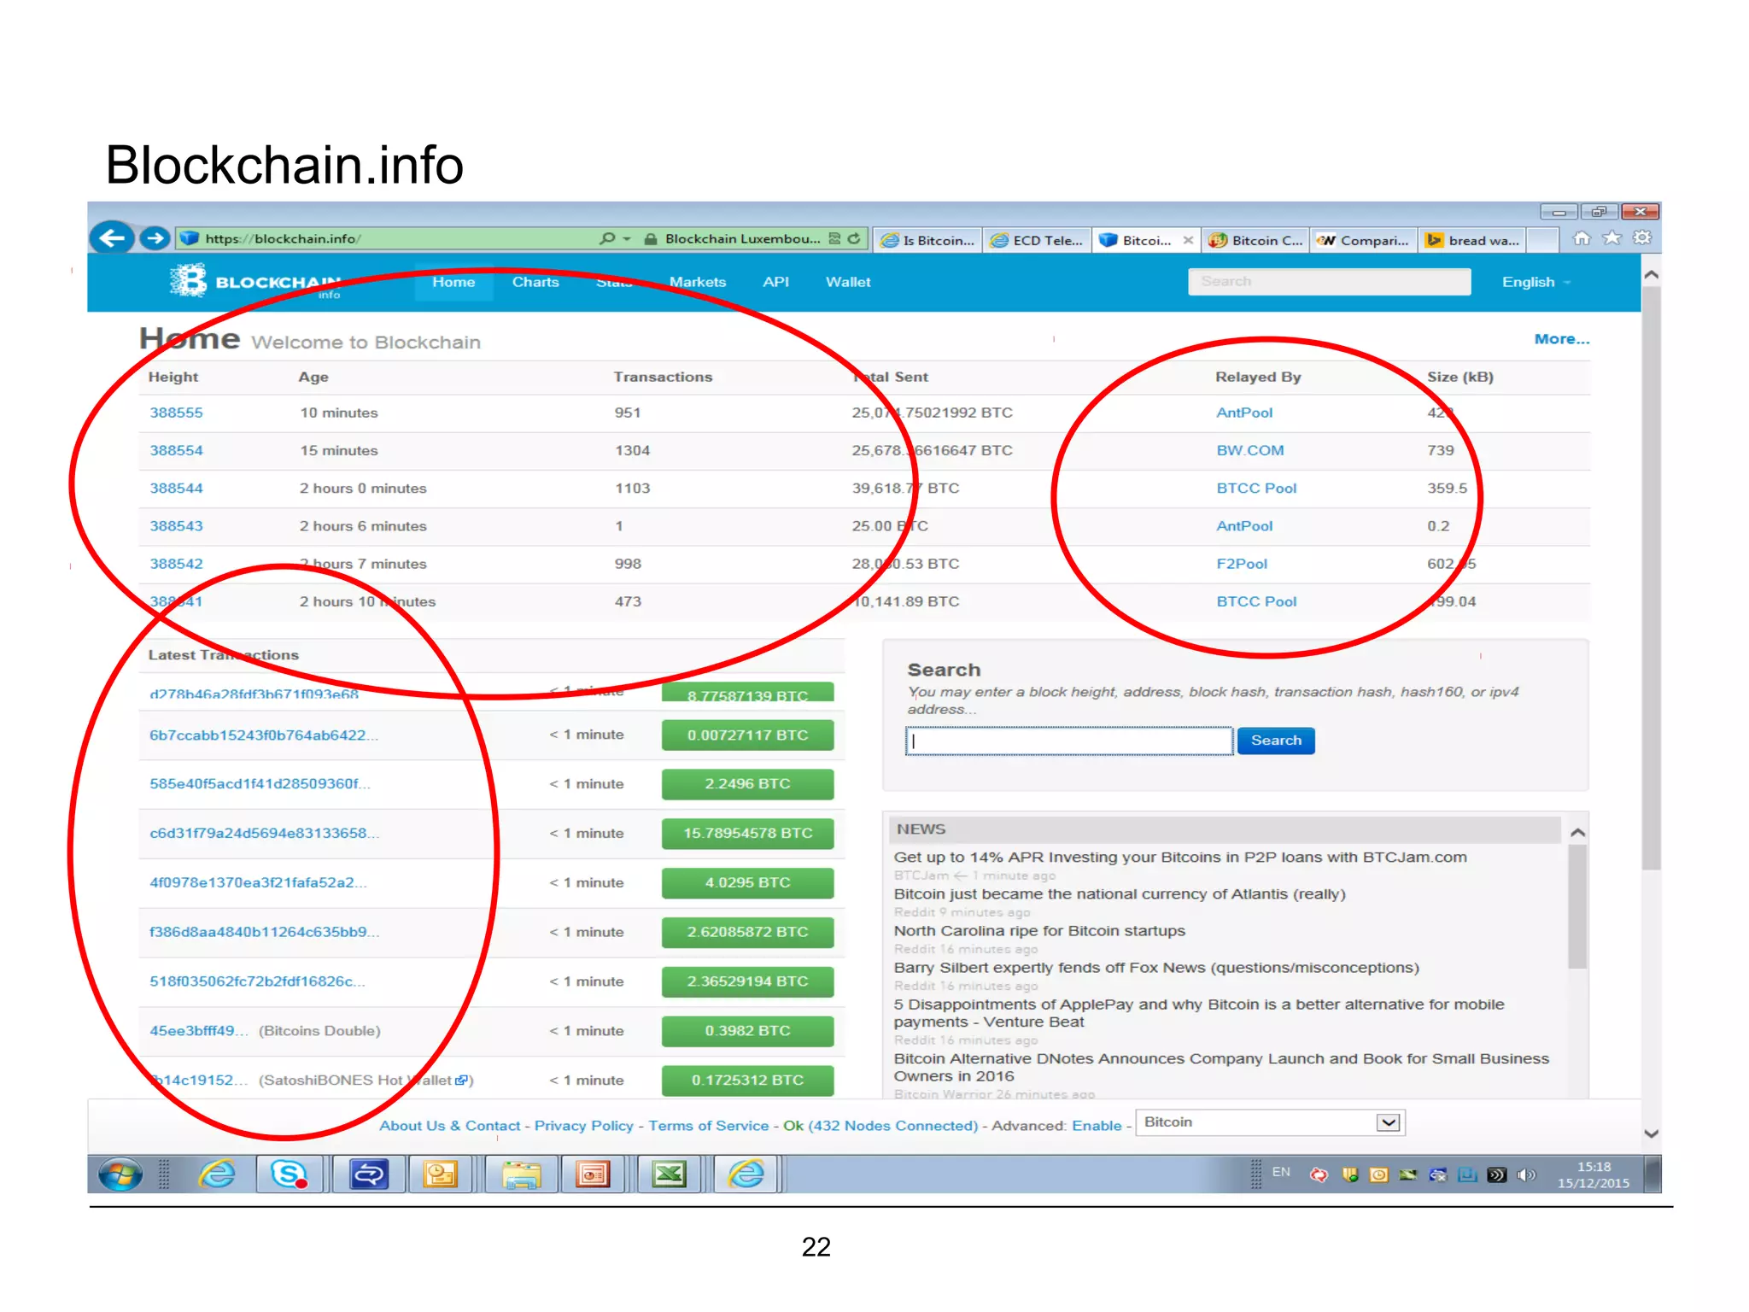Switch to the 'Bitcoin C...' browser tab
This screenshot has width=1749, height=1312.
click(1257, 240)
